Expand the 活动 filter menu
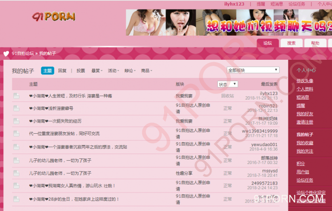The image size is (332, 211). point(113,71)
